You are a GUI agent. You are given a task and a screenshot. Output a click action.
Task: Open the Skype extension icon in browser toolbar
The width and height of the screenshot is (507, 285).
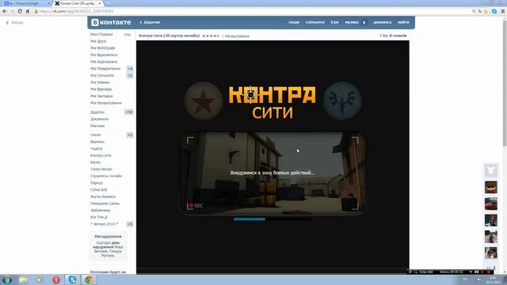pos(494,11)
